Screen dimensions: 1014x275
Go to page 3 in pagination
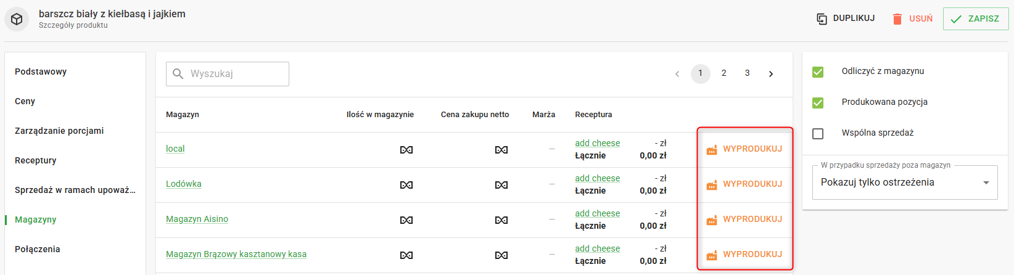click(748, 73)
